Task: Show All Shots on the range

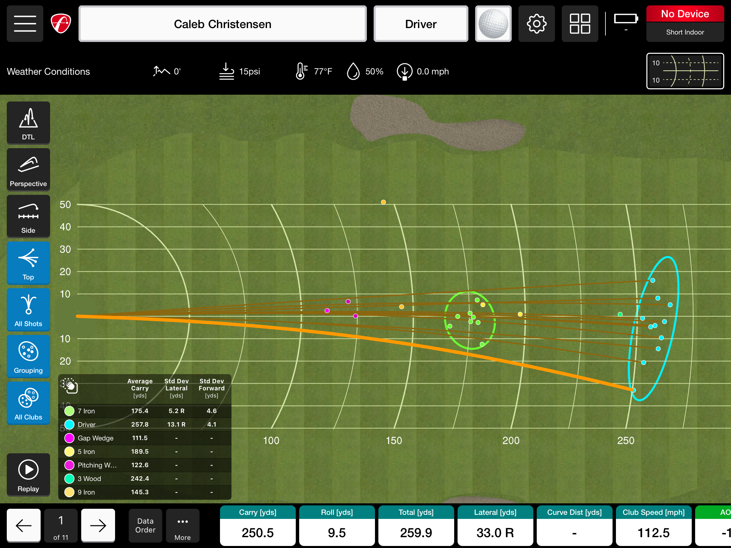Action: pyautogui.click(x=28, y=310)
